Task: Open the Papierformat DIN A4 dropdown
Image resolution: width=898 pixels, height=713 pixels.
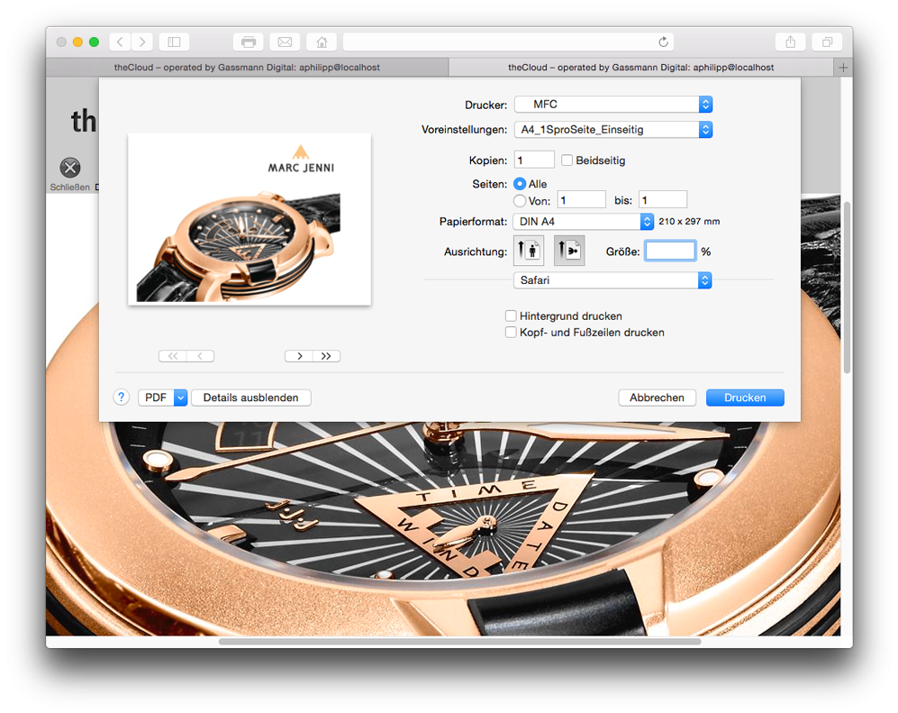Action: tap(583, 221)
